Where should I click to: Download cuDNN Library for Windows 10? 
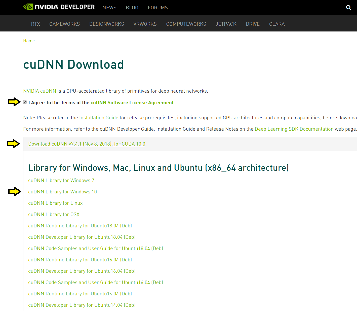tap(62, 192)
